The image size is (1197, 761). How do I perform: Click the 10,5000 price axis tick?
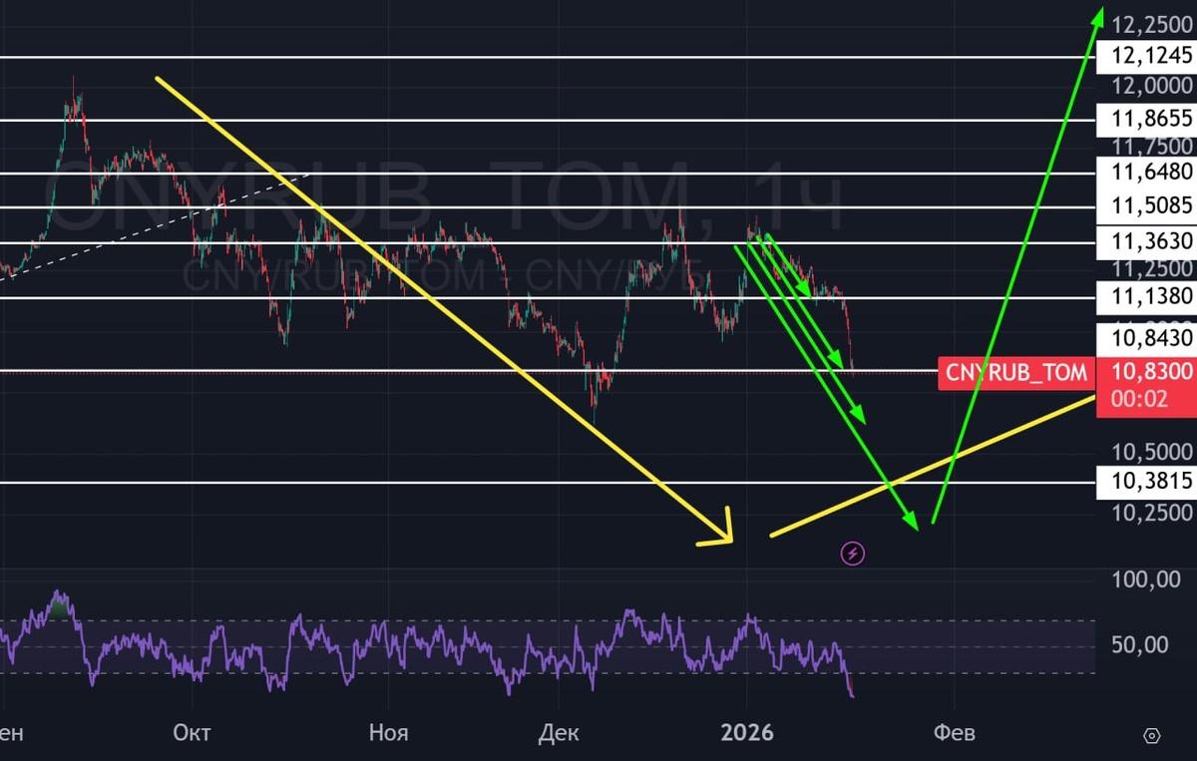point(1151,451)
